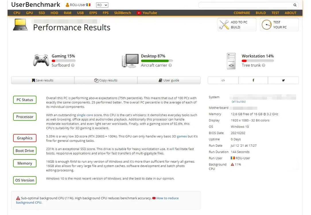Open the USB menu
The width and height of the screenshot is (311, 215).
tap(80, 13)
